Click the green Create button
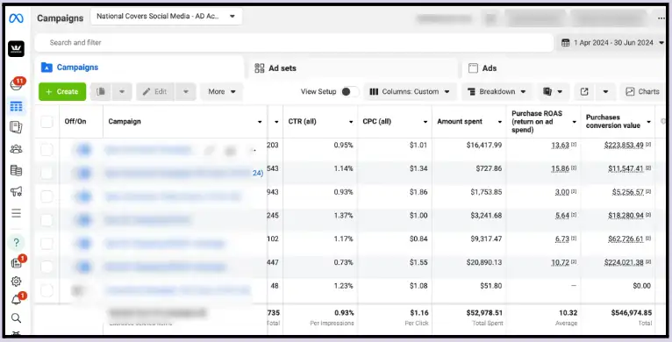This screenshot has height=342, width=672. pos(62,92)
